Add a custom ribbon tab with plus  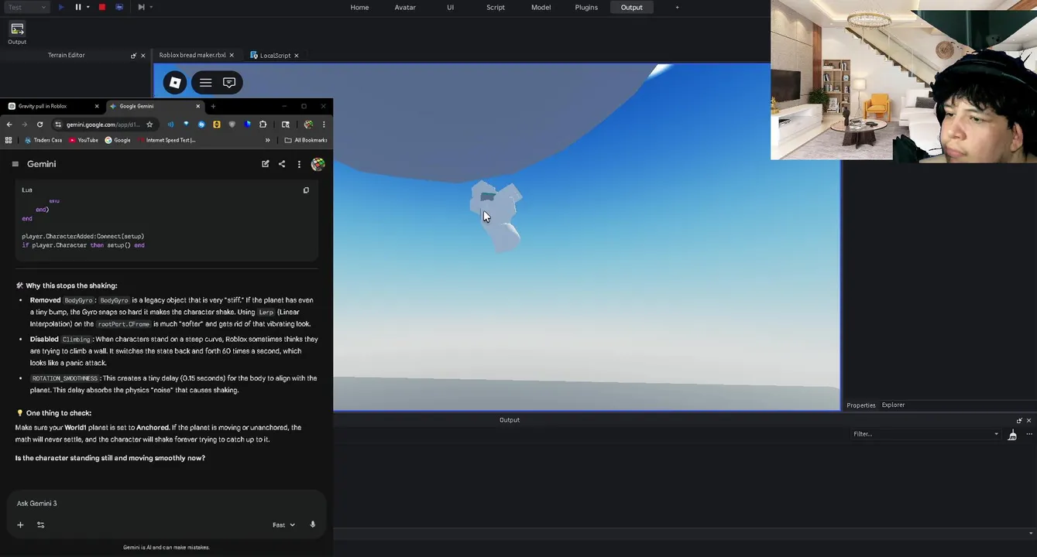click(677, 7)
